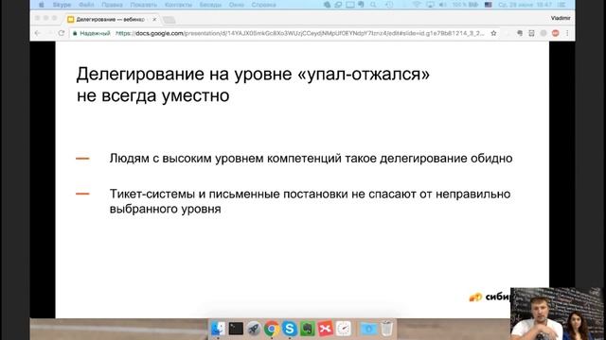The image size is (606, 340).
Task: Open the Контакты menu
Action: (178, 5)
